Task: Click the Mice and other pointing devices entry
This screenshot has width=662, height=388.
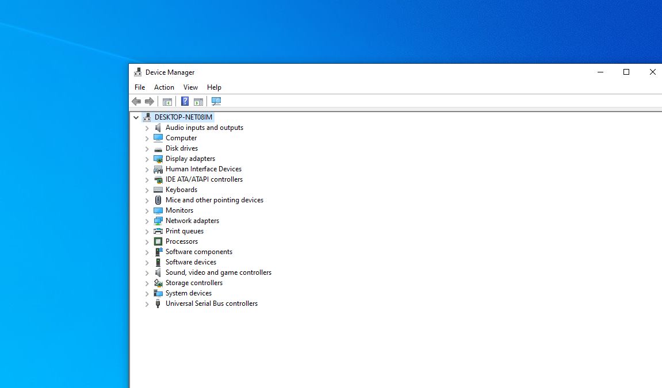Action: tap(214, 199)
